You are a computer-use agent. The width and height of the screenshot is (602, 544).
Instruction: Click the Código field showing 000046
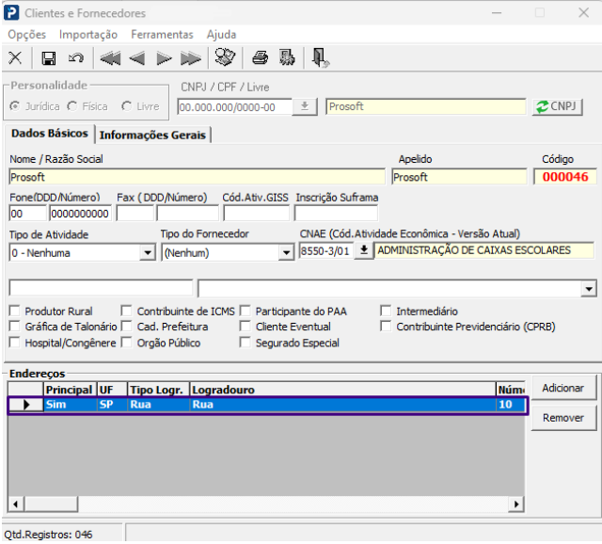tap(565, 177)
